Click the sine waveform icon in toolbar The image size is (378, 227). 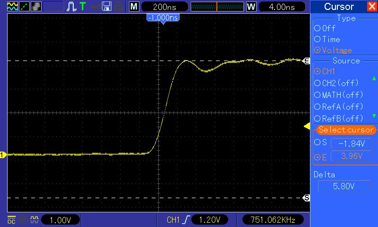pos(12,7)
